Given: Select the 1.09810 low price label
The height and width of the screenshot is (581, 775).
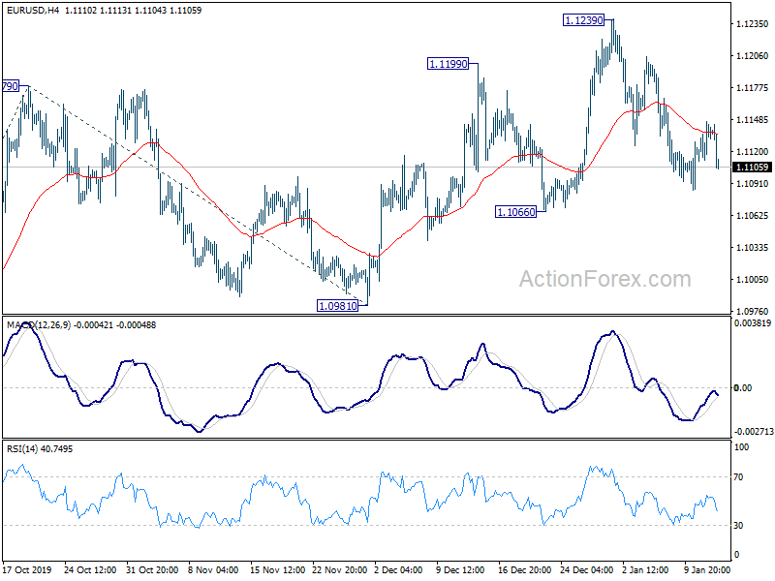Looking at the screenshot, I should [x=337, y=306].
